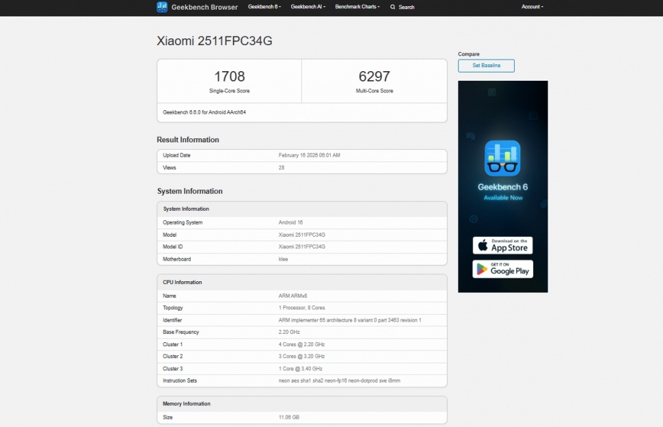The image size is (663, 427).
Task: Click the search magnifier icon
Action: click(392, 7)
